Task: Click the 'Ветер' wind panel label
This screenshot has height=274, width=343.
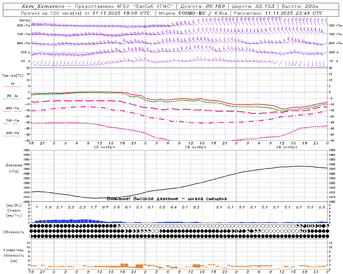Action: pyautogui.click(x=25, y=20)
